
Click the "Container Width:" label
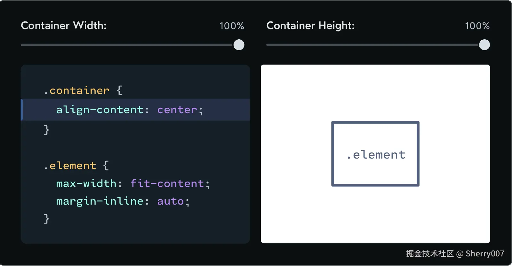coord(64,26)
